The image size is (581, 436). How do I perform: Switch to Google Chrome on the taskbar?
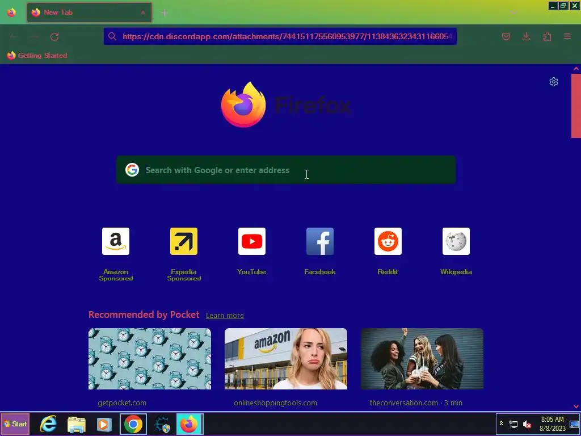133,424
